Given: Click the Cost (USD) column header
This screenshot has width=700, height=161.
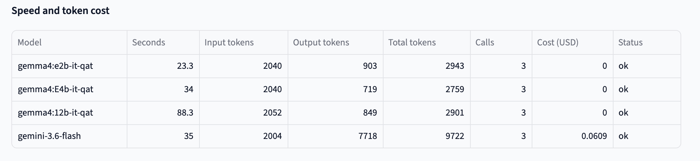Looking at the screenshot, I should (x=573, y=42).
